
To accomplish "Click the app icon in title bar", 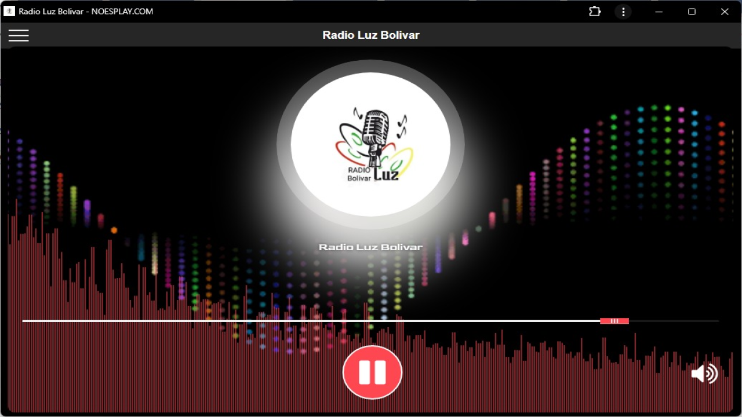I will click(9, 11).
